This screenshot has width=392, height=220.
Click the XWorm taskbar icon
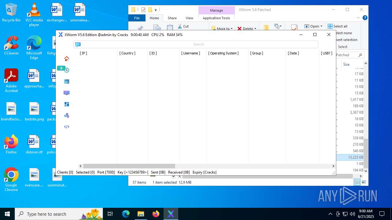pos(171,214)
